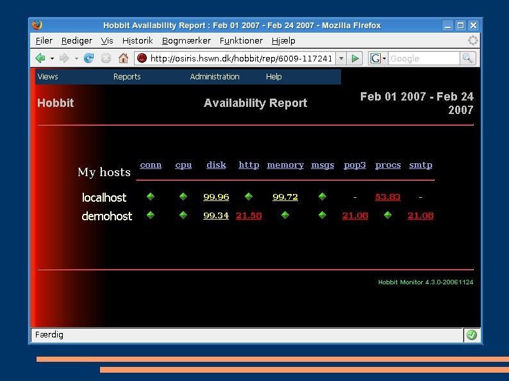This screenshot has width=509, height=381.
Task: Open the Historik menu
Action: pos(137,41)
